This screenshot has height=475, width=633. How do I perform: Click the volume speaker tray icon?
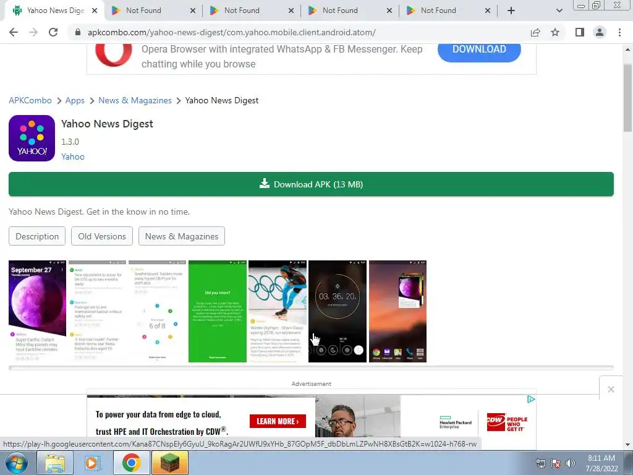571,464
